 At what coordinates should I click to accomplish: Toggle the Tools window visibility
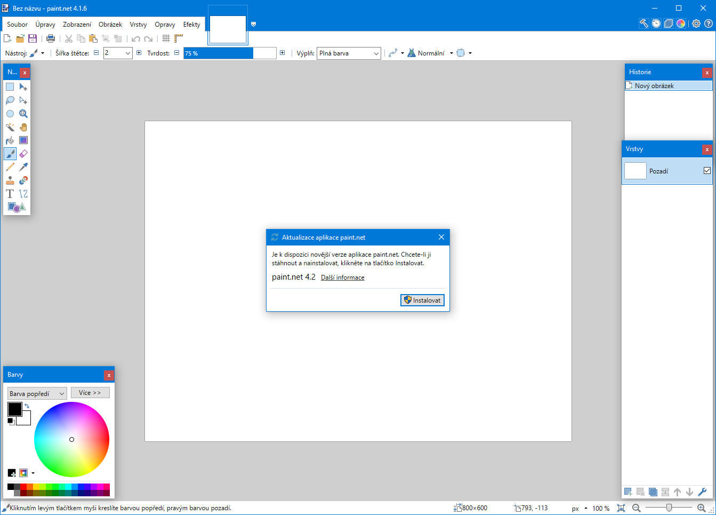(x=644, y=23)
